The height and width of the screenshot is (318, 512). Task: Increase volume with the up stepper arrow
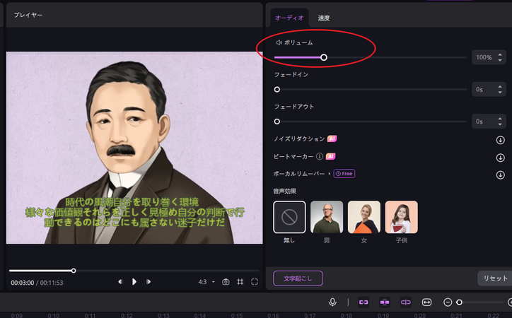tap(500, 54)
